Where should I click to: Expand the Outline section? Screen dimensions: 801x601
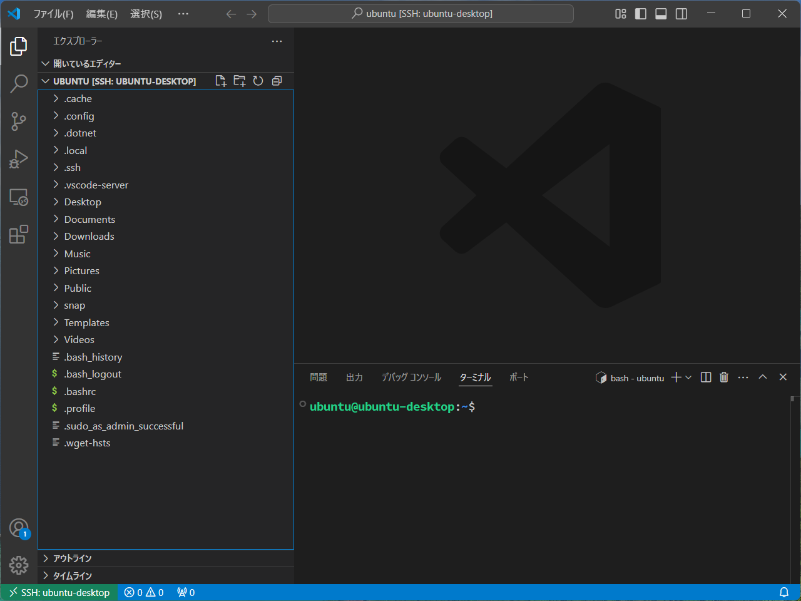pyautogui.click(x=166, y=558)
